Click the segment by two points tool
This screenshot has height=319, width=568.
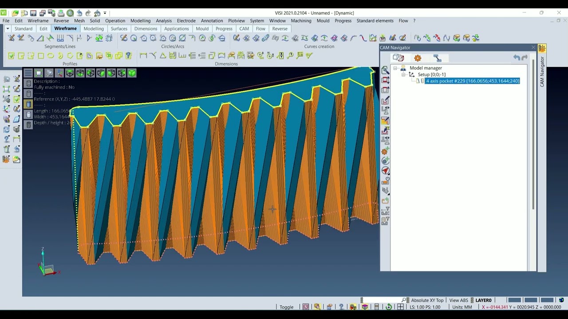pyautogui.click(x=11, y=38)
